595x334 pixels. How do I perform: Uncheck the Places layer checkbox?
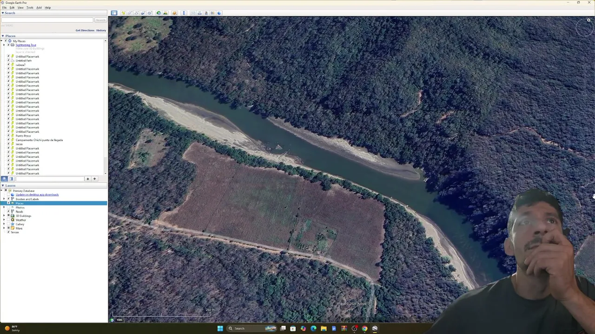pyautogui.click(x=8, y=203)
